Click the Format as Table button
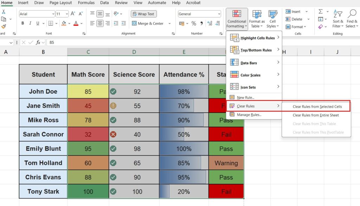 click(257, 19)
